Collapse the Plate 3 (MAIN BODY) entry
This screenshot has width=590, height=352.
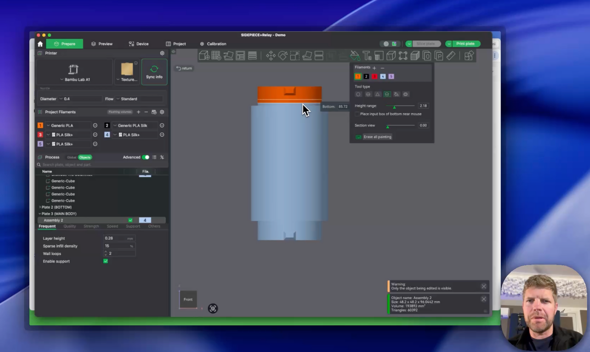[40, 213]
